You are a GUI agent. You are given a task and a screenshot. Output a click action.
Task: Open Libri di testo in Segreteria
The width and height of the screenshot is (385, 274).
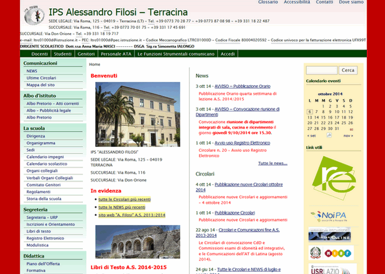tap(38, 231)
